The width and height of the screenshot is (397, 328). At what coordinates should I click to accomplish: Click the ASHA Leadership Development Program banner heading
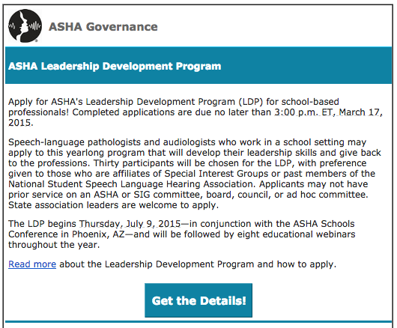click(x=115, y=67)
